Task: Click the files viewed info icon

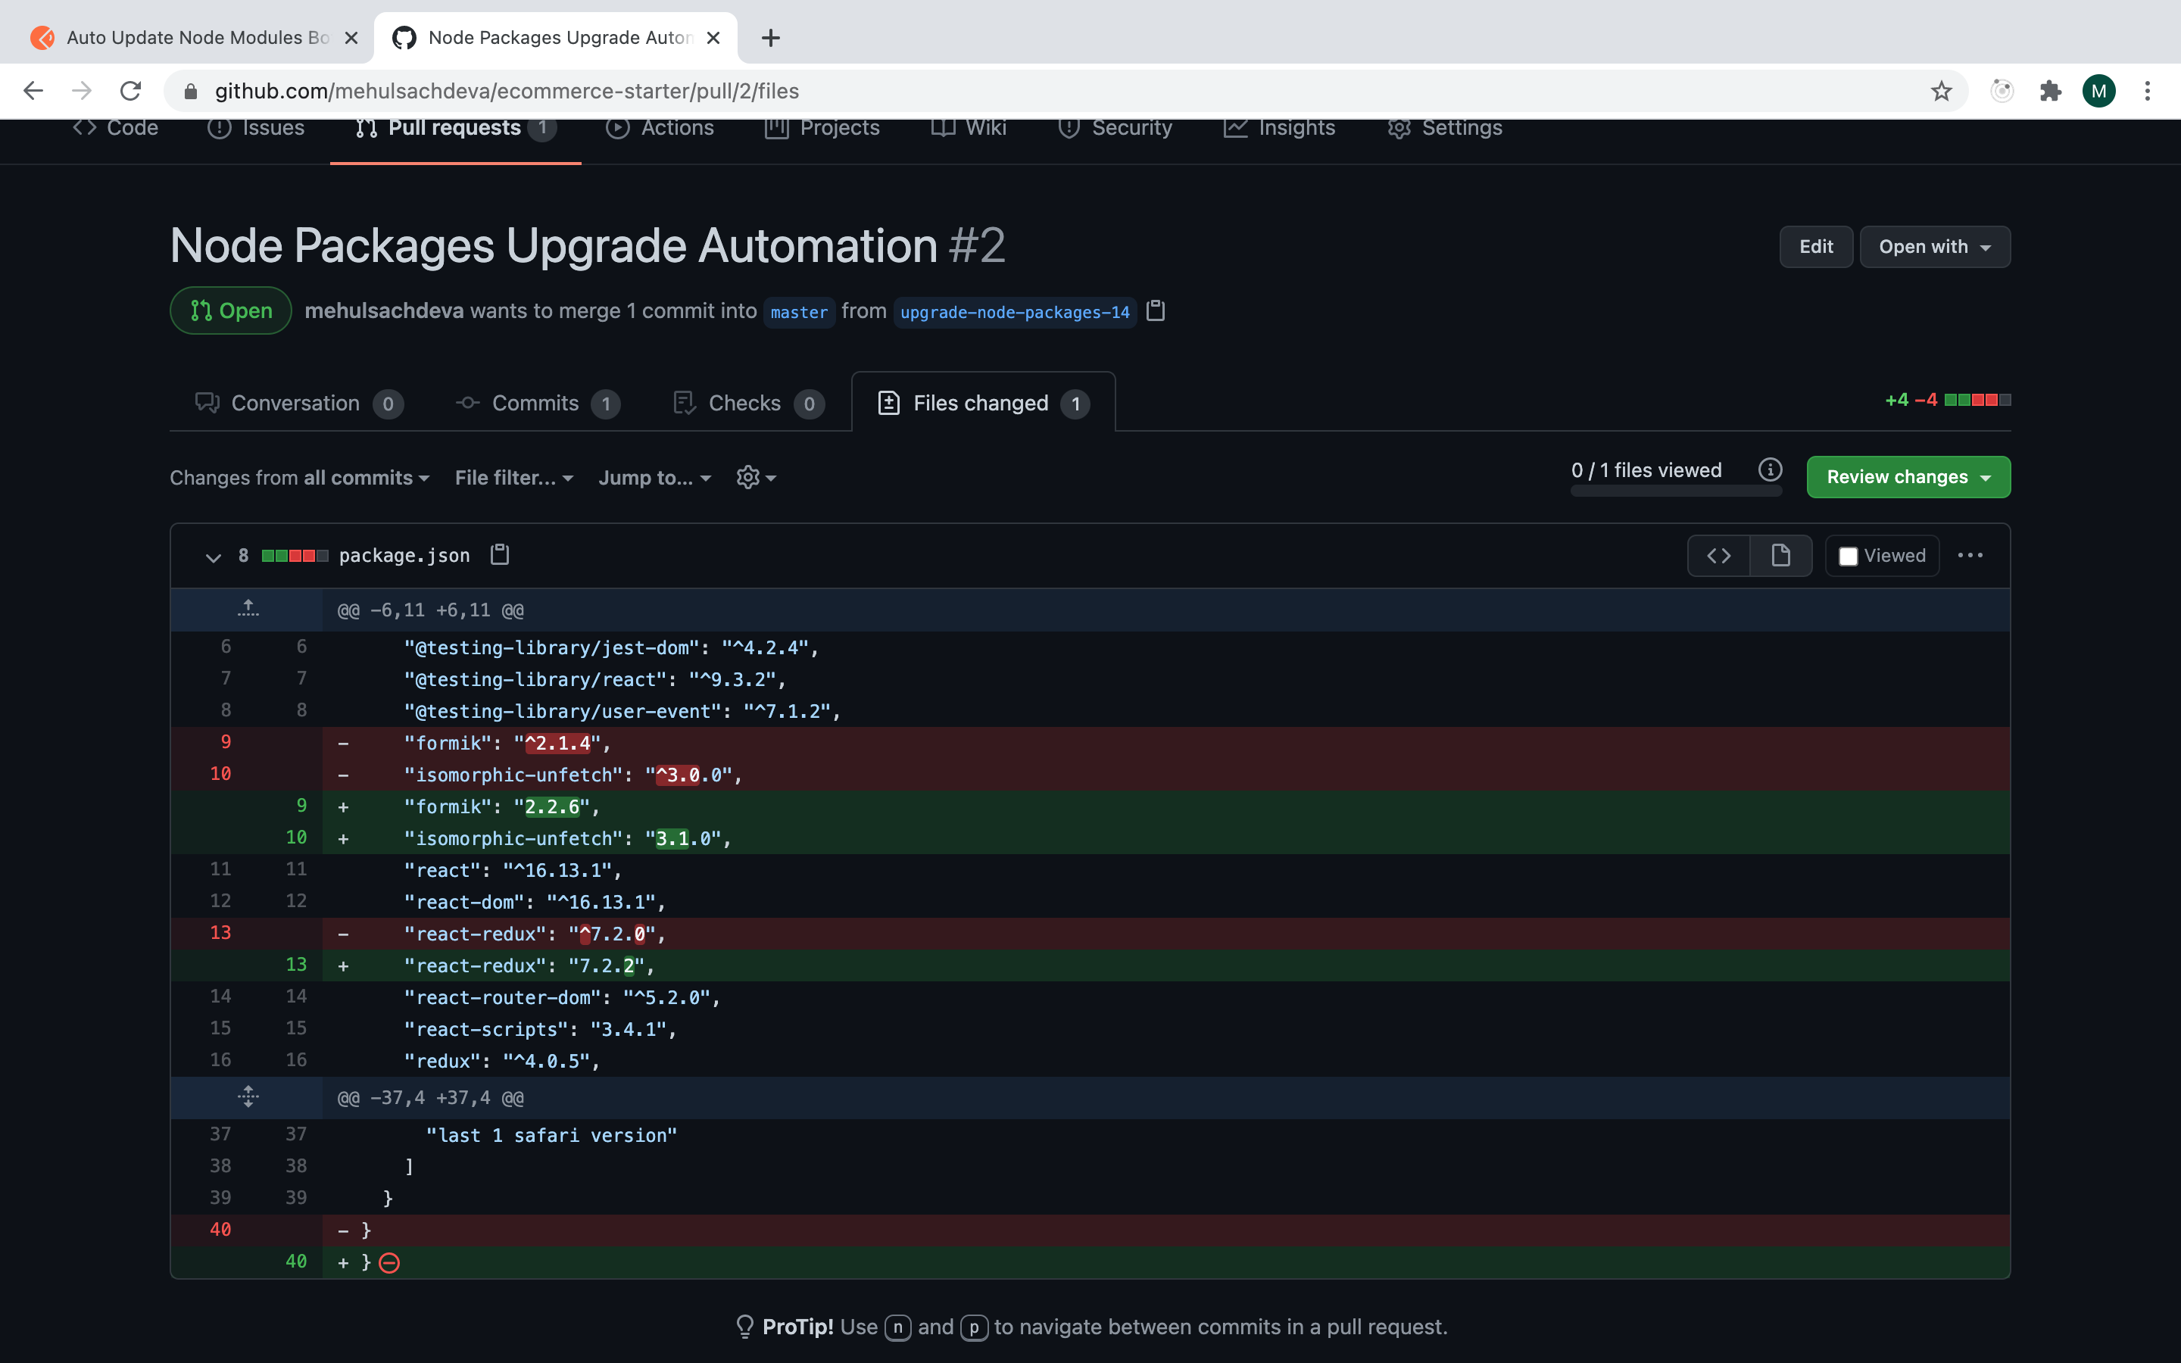Action: tap(1769, 469)
